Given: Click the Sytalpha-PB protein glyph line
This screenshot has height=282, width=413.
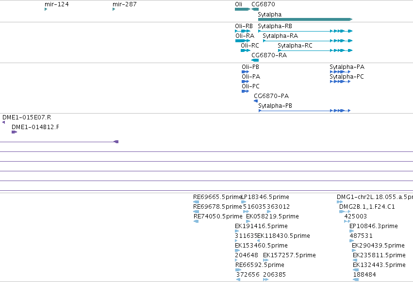Looking at the screenshot, I should point(304,111).
